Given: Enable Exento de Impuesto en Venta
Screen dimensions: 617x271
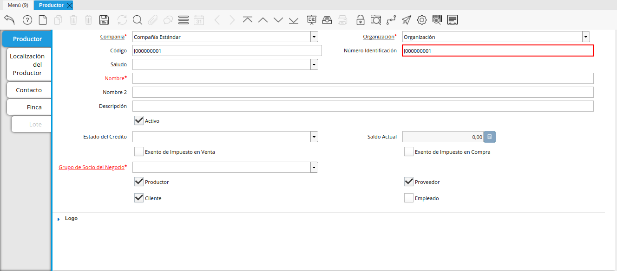Looking at the screenshot, I should [138, 151].
